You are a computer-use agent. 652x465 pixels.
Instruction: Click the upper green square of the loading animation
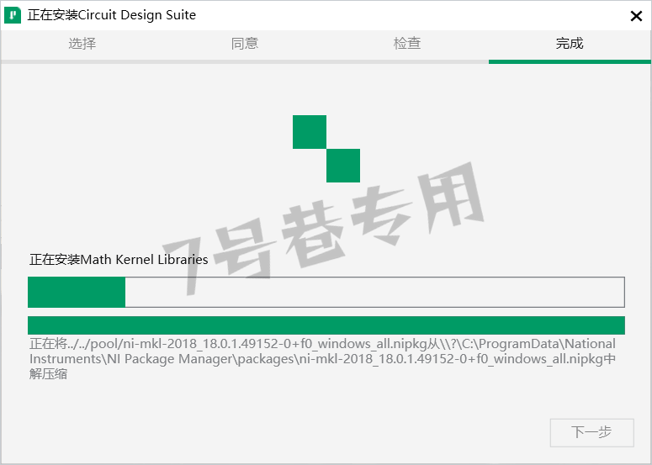310,132
